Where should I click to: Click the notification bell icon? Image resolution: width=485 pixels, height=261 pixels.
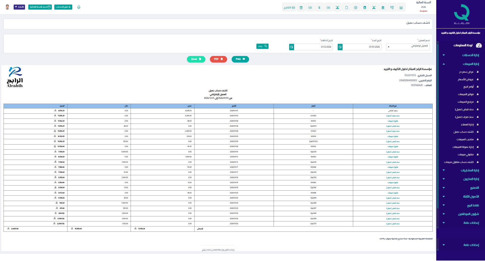(79, 7)
